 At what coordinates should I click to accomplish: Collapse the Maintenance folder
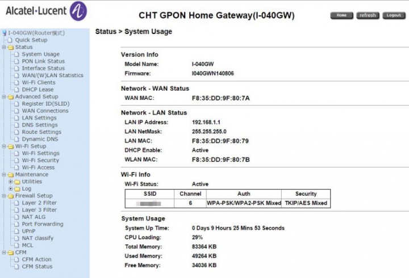pos(4,175)
